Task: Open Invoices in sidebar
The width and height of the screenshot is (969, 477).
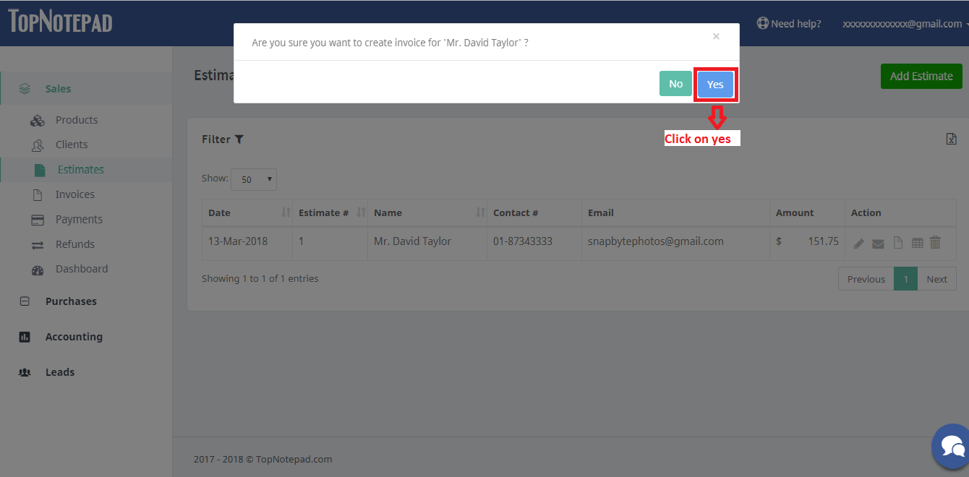Action: (x=74, y=194)
